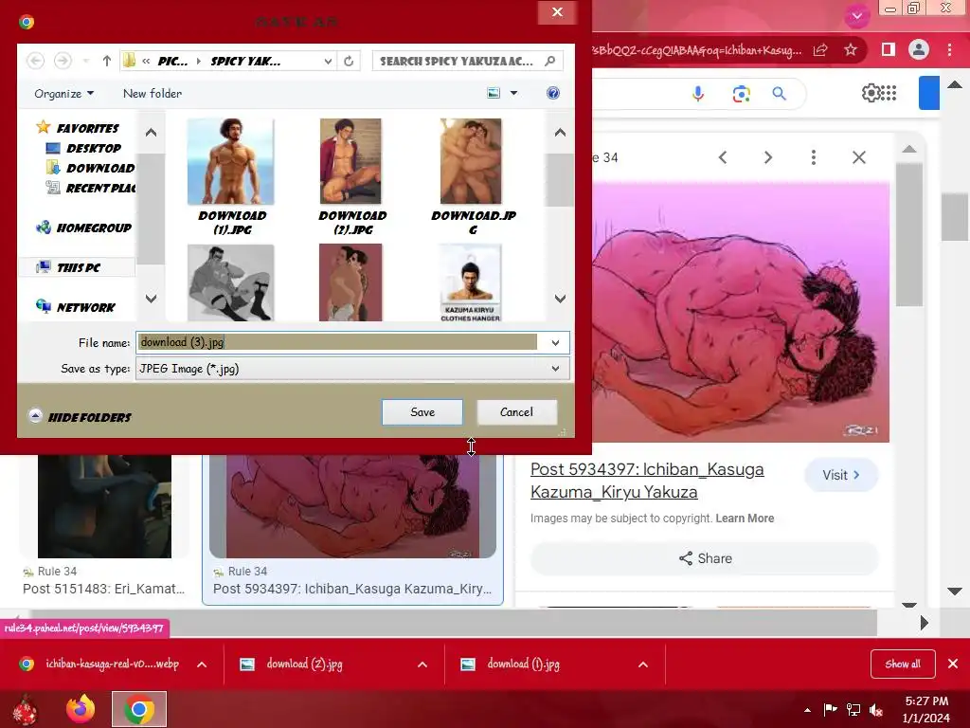The height and width of the screenshot is (728, 970).
Task: Open recent locations dropdown arrow
Action: 86,61
